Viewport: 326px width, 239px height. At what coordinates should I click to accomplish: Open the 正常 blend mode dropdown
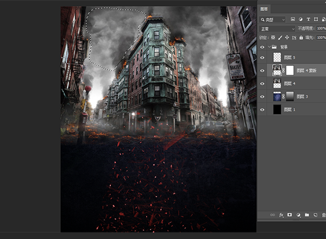(x=277, y=28)
